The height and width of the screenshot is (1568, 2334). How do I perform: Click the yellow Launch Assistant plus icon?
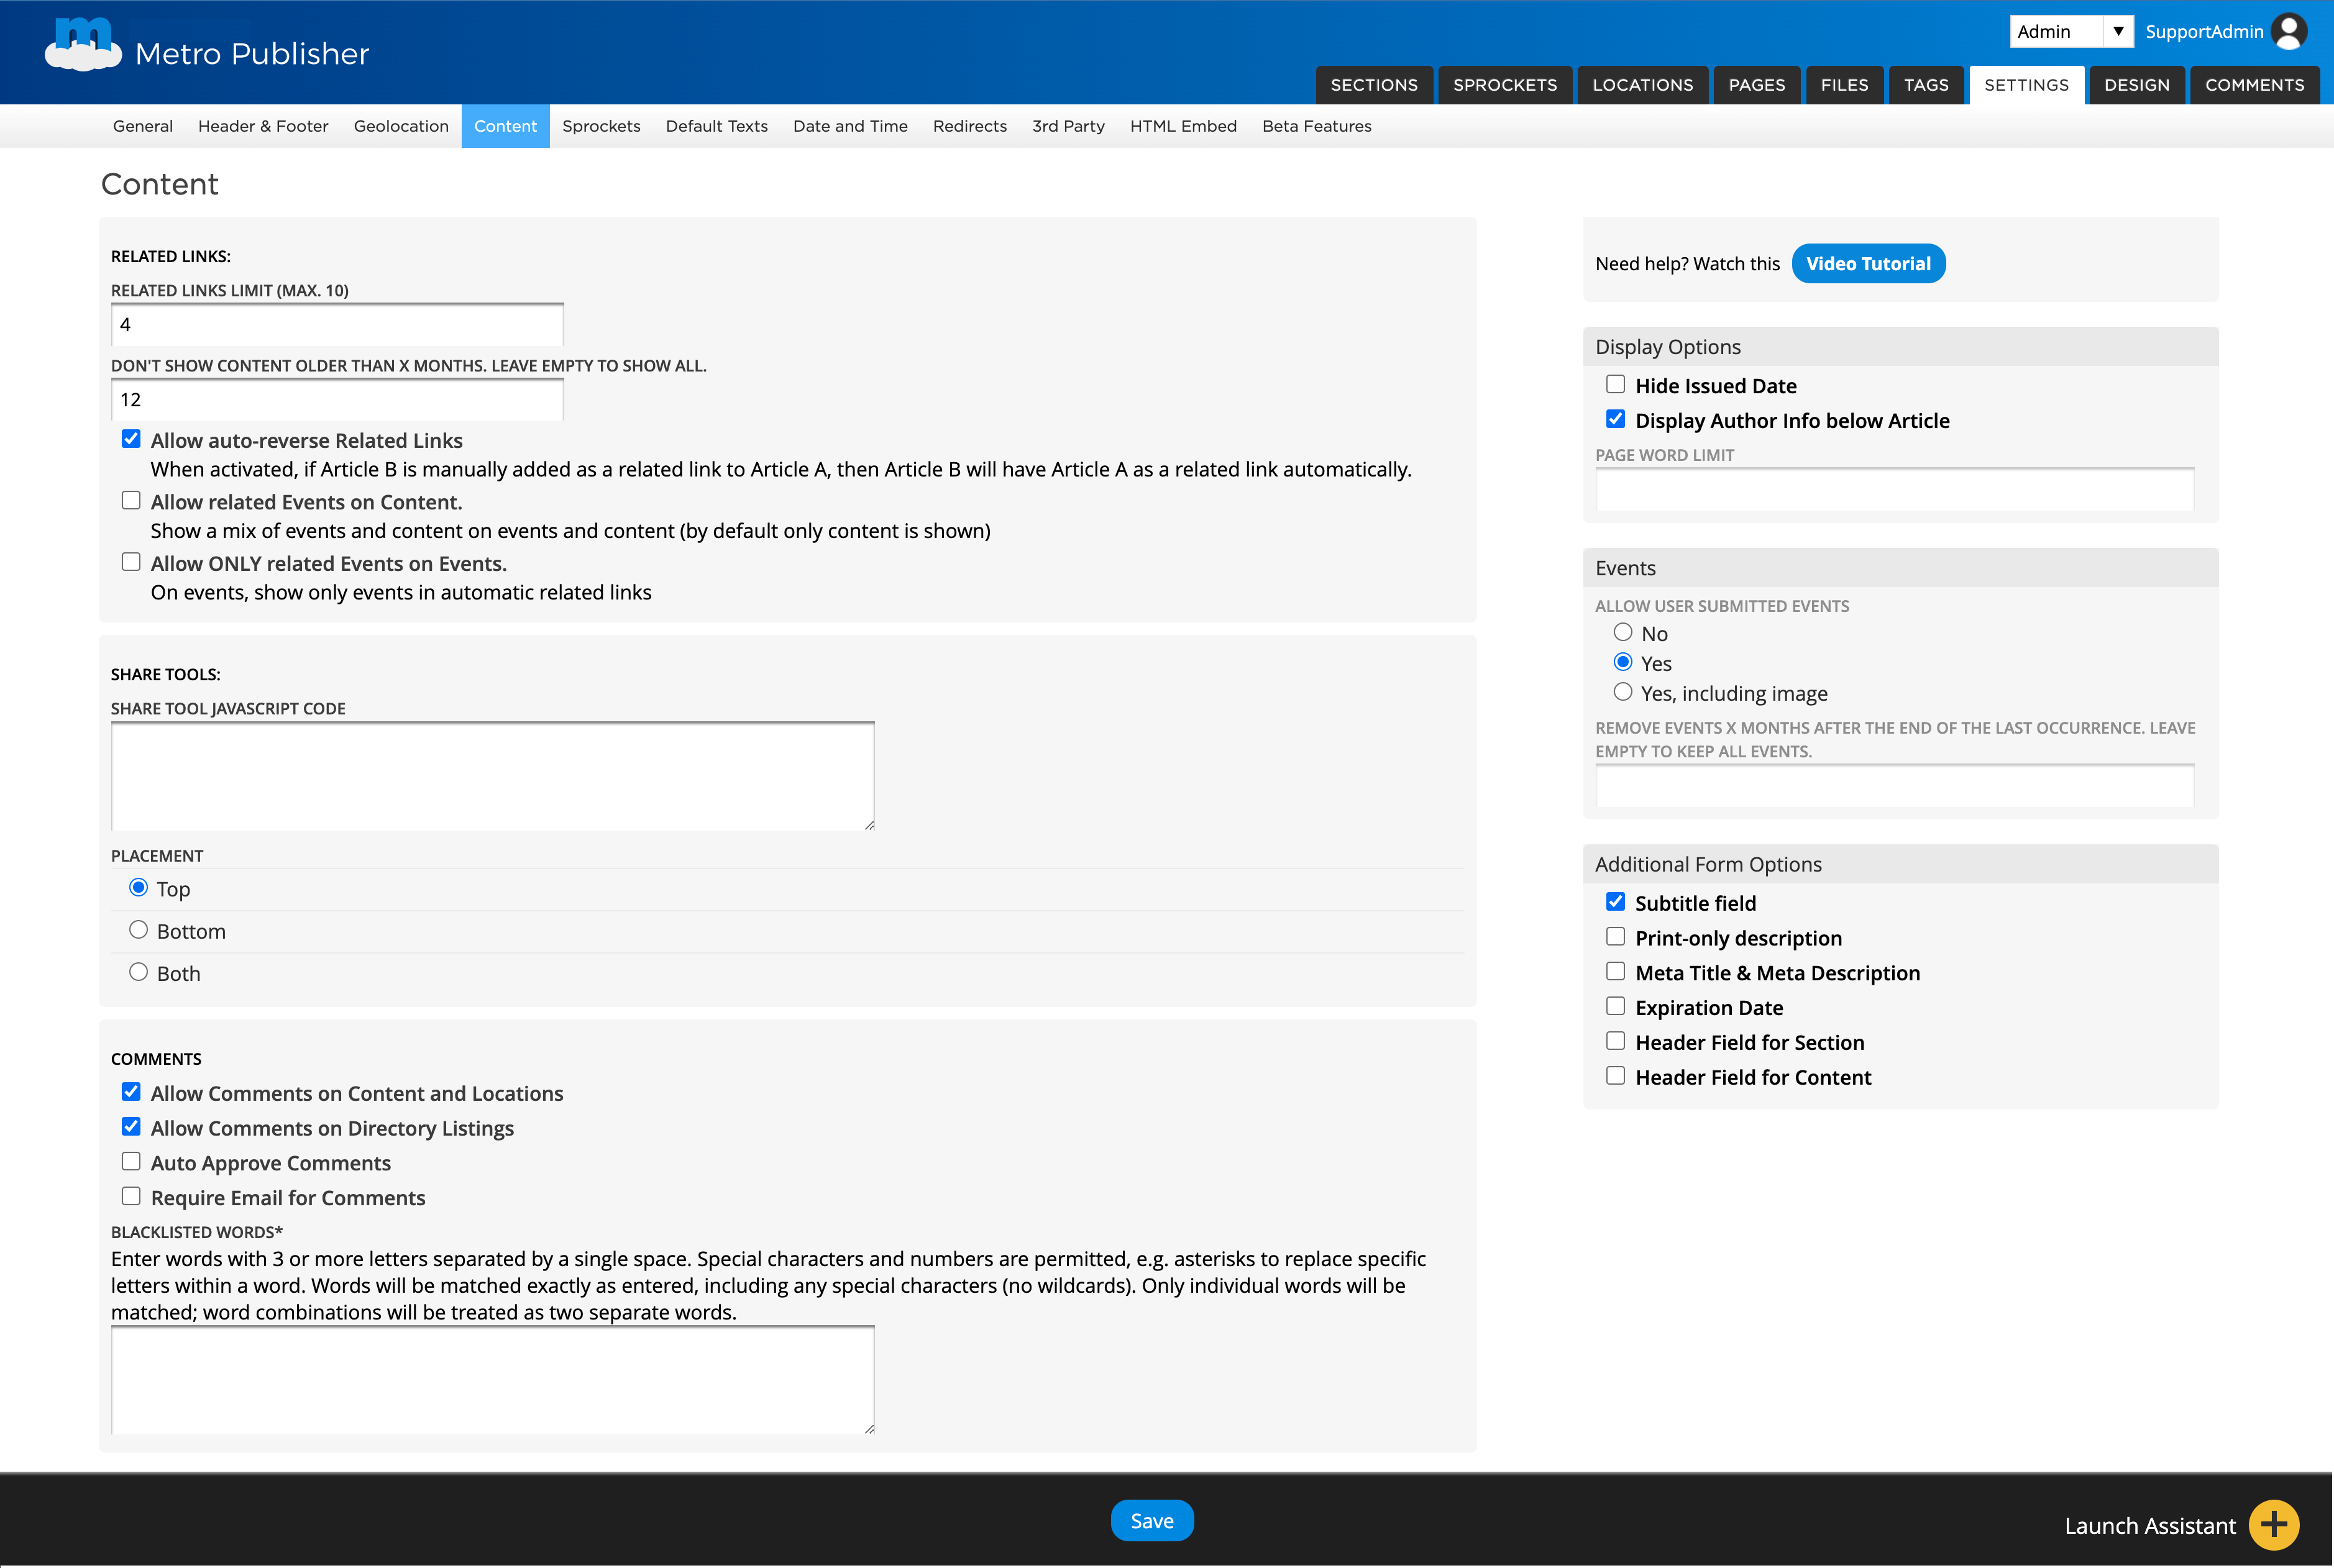point(2273,1524)
